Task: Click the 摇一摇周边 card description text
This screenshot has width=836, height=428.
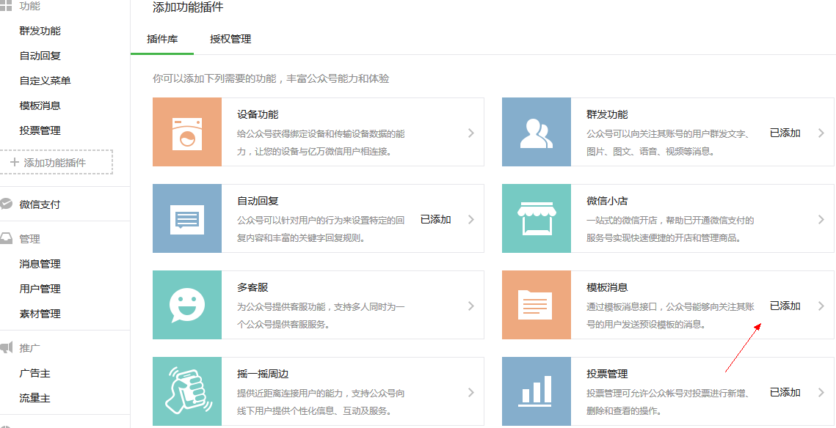Action: [321, 402]
